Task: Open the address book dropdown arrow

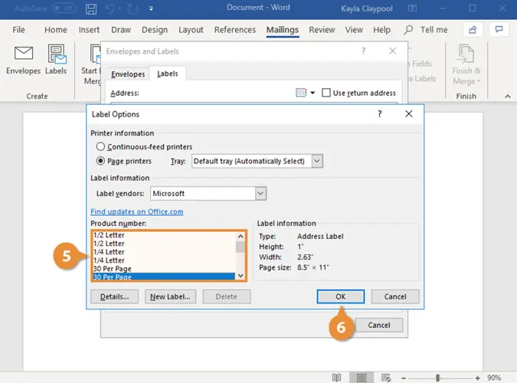Action: tap(312, 93)
